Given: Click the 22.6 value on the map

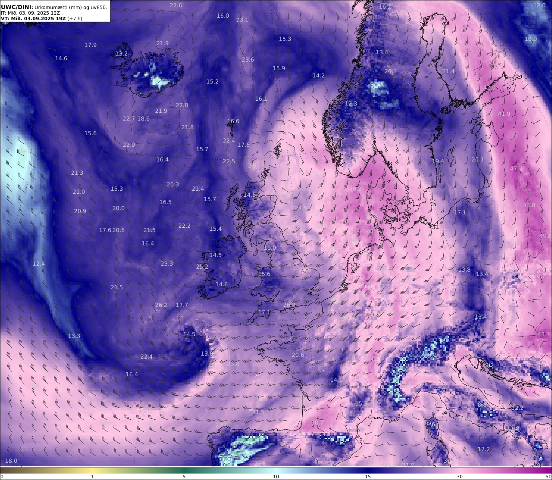Looking at the screenshot, I should pyautogui.click(x=176, y=6).
